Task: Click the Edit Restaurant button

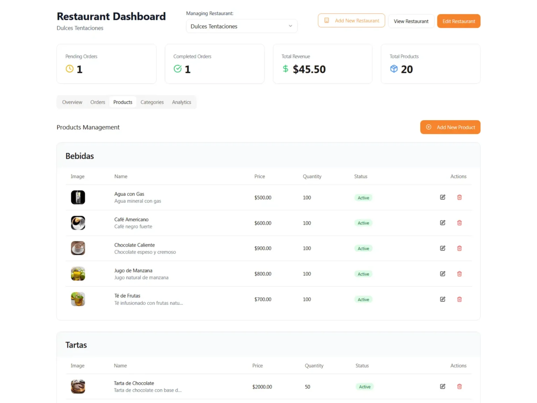Action: pos(458,21)
